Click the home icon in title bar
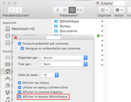The height and width of the screenshot is (102, 131). pyautogui.click(x=97, y=3)
